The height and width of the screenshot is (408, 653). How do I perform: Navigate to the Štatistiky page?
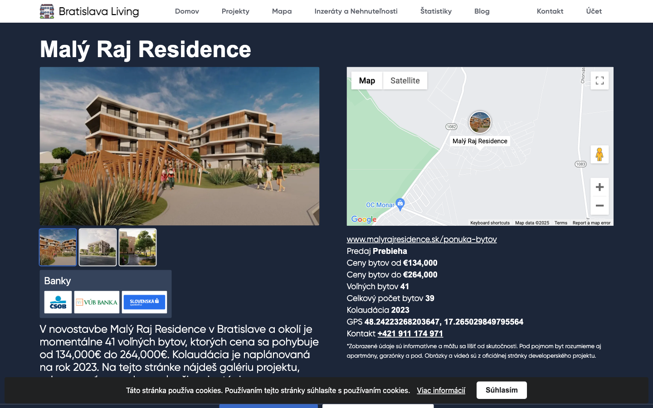click(x=436, y=11)
